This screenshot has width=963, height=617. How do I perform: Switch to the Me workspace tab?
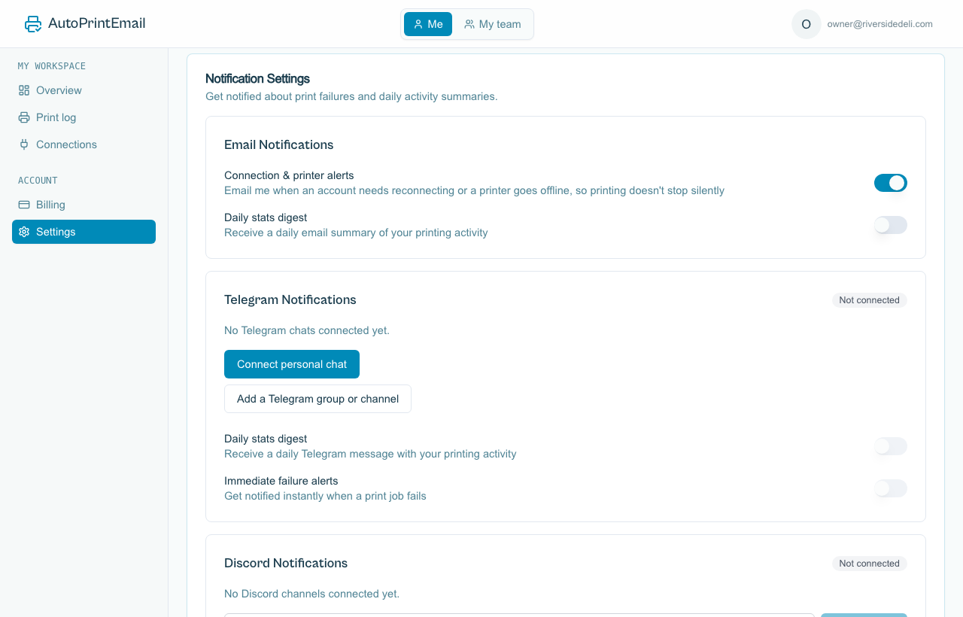click(428, 24)
